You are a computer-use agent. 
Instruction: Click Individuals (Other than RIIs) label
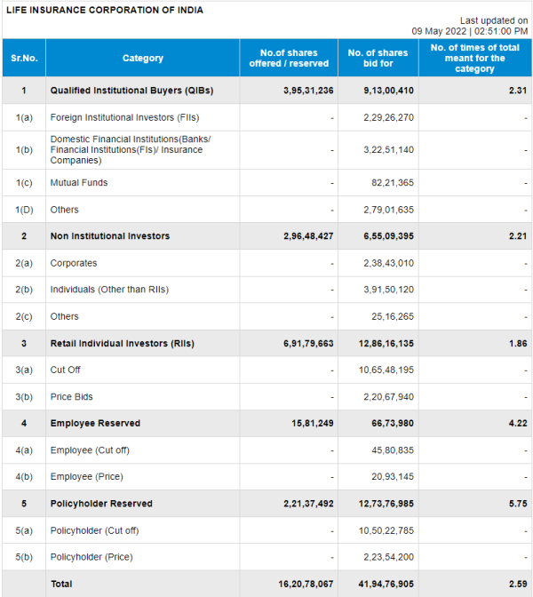(109, 290)
